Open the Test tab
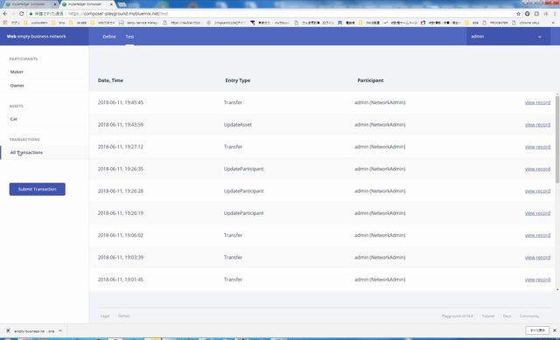The height and width of the screenshot is (340, 560). point(129,37)
